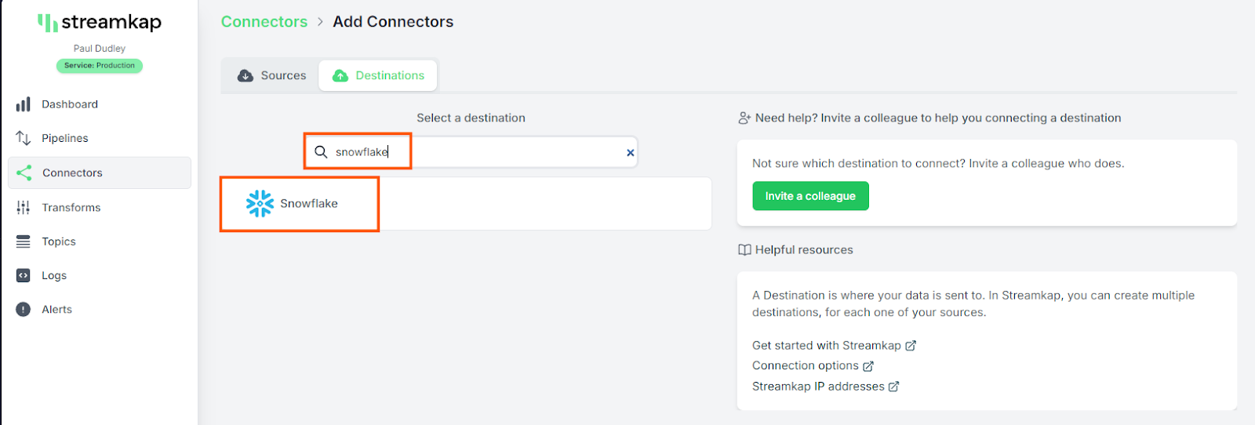Click the Sources cloud download icon
The width and height of the screenshot is (1255, 425).
(x=246, y=75)
